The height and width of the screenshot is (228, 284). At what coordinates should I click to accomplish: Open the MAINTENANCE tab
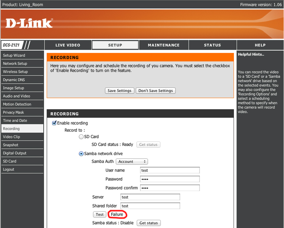tap(164, 45)
